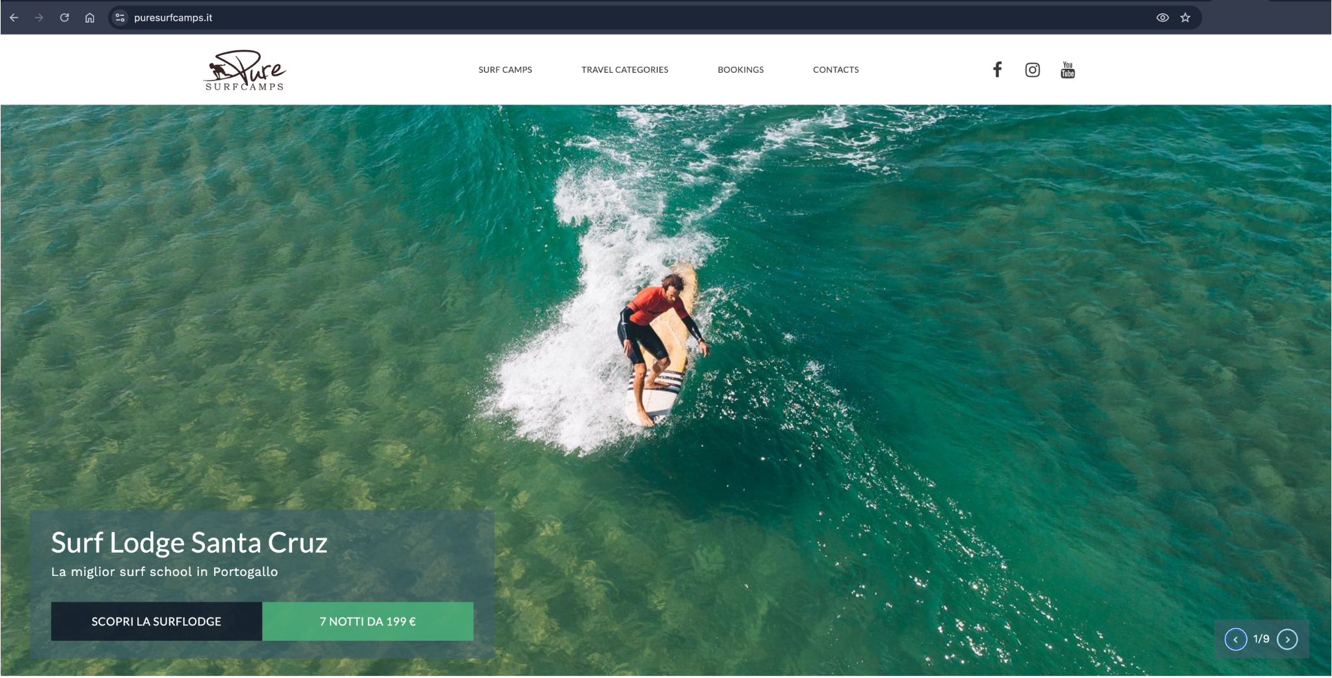This screenshot has width=1332, height=678.
Task: Open the Bookings menu item
Action: (x=741, y=70)
